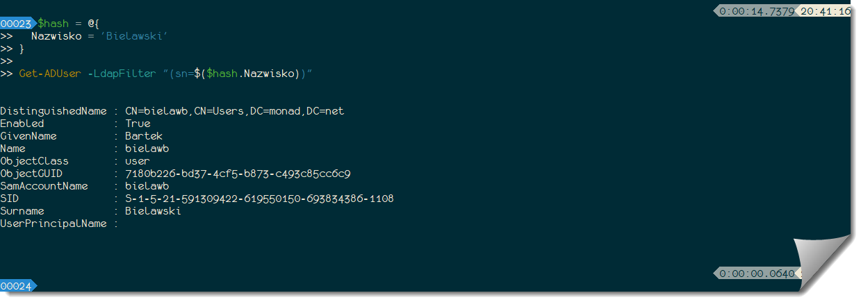861x302 pixels.
Task: Click the Surname value Bielawski
Action: [x=153, y=211]
